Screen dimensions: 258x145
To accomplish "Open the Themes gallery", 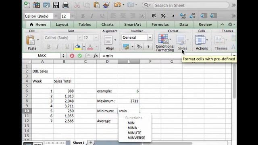I will [x=221, y=43].
